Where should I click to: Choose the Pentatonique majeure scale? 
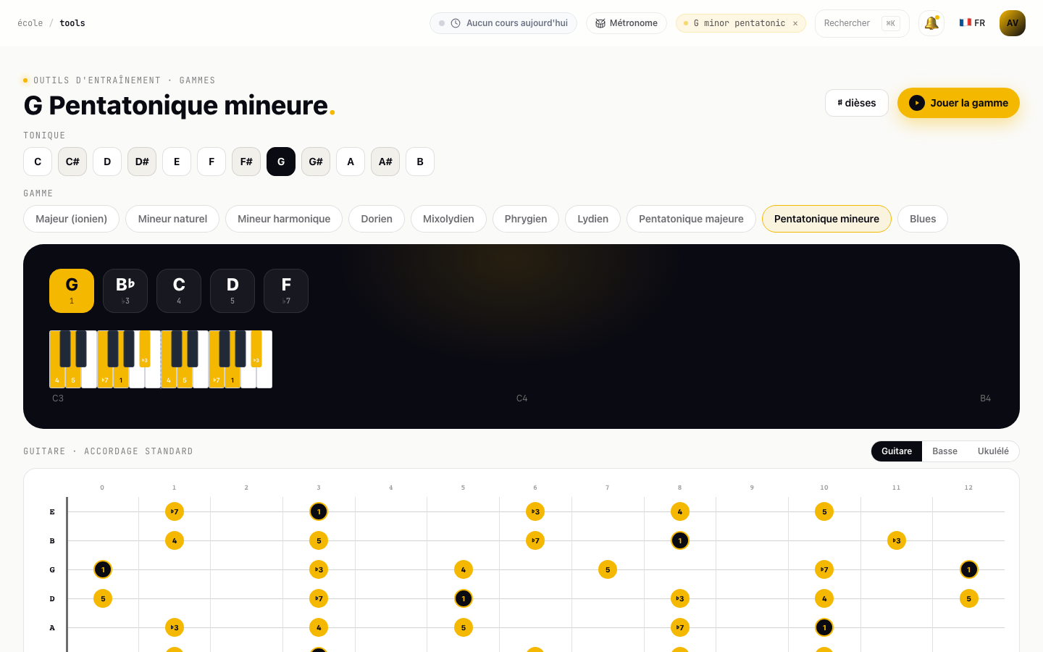click(691, 219)
